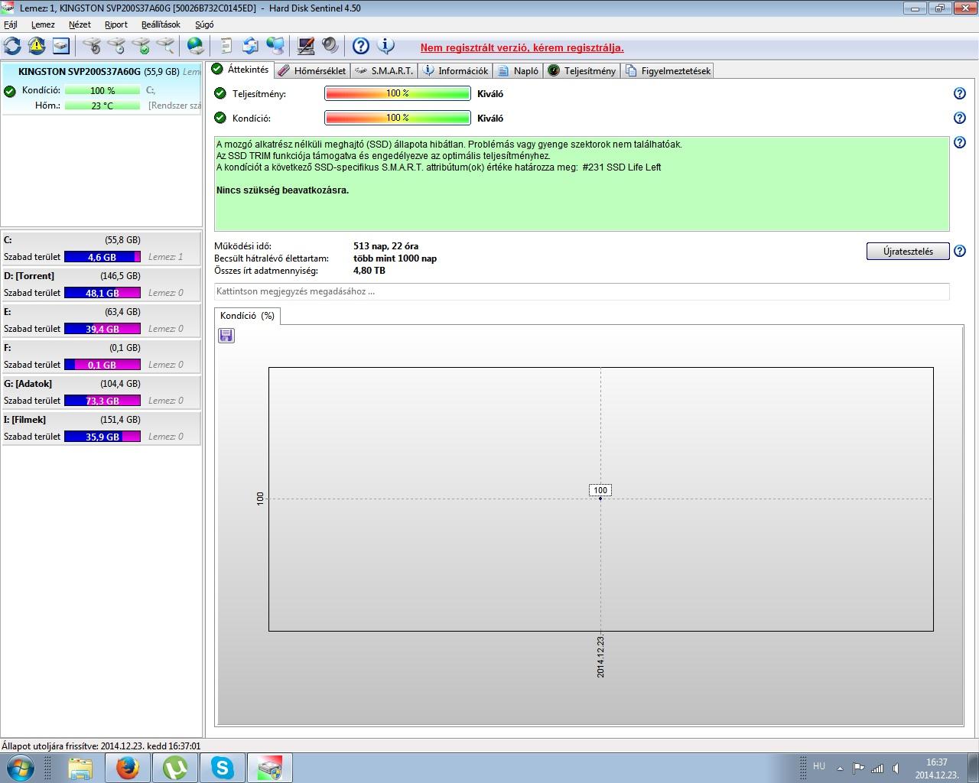
Task: Open the report document icon in toolbar
Action: coord(226,46)
